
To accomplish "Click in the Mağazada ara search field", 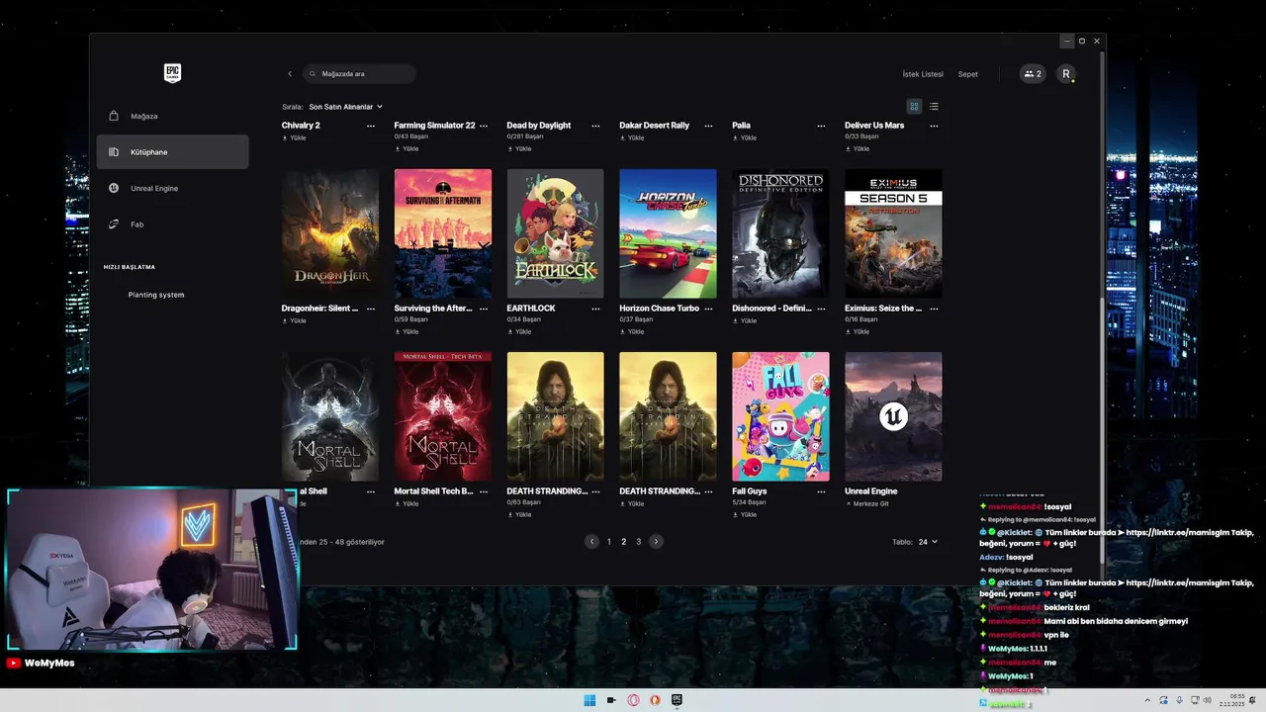I will [x=359, y=74].
